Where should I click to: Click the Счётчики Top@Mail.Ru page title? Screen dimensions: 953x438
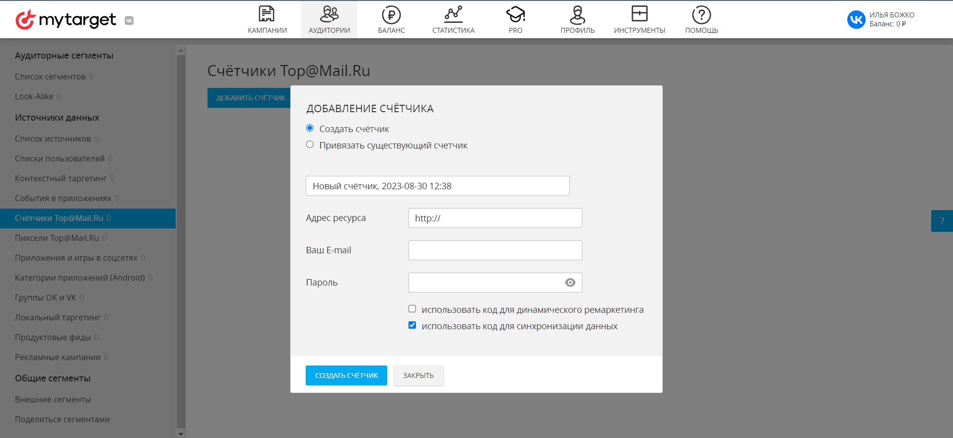coord(289,71)
